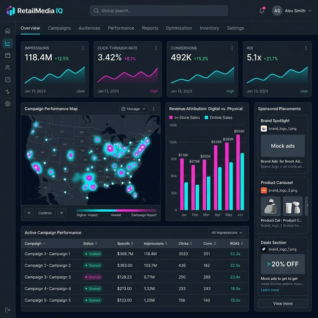Sort table by Spends column

pyautogui.click(x=125, y=243)
